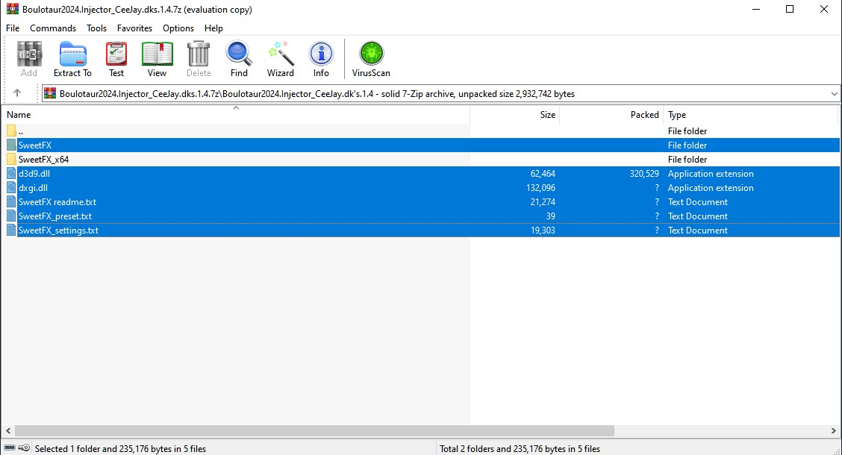This screenshot has height=455, width=842.
Task: Click the size value 62,464
Action: tap(543, 173)
